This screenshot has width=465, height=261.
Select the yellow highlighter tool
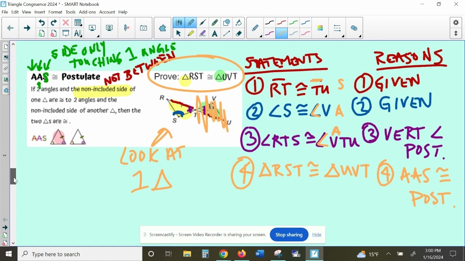point(191,33)
